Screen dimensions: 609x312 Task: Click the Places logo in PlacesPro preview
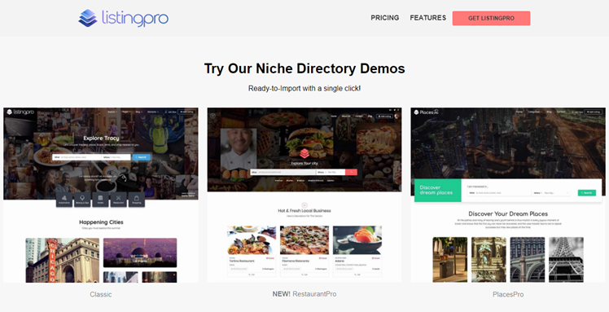(426, 112)
